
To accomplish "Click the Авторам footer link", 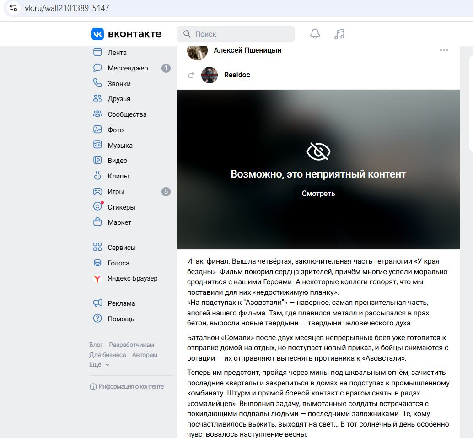I will click(145, 355).
